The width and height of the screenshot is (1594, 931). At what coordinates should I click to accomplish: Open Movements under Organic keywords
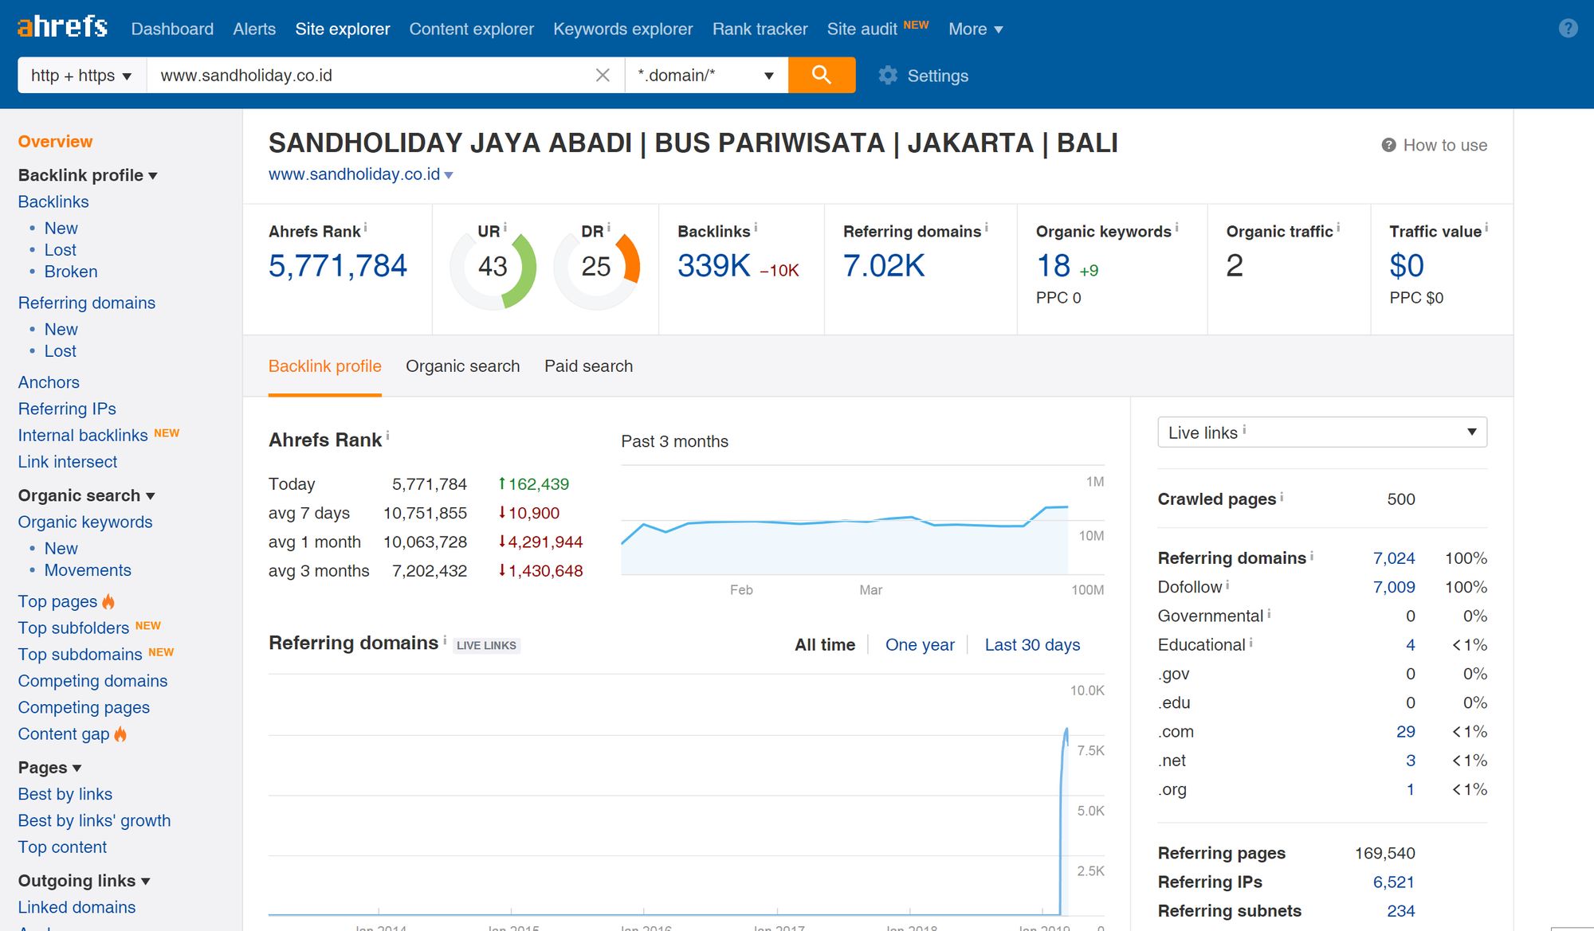click(x=88, y=570)
